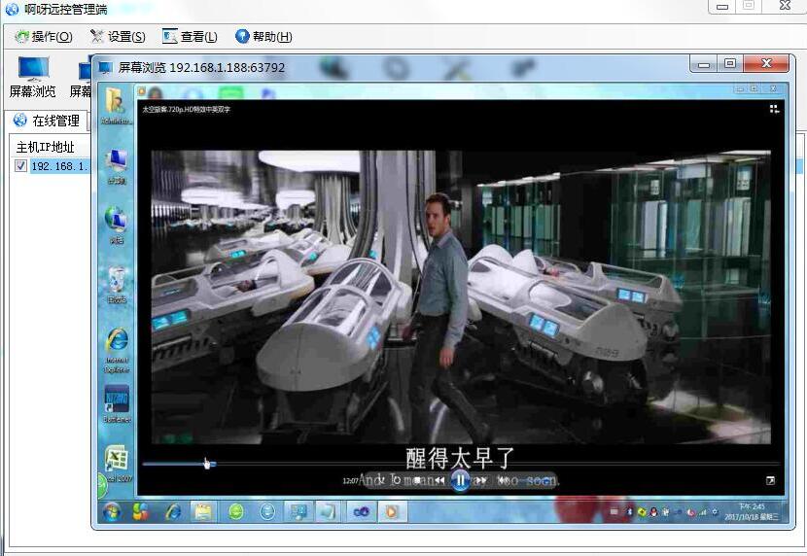Click the video playback area

[461, 296]
